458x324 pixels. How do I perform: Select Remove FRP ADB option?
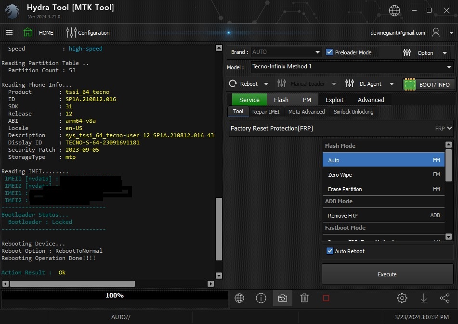click(x=383, y=215)
